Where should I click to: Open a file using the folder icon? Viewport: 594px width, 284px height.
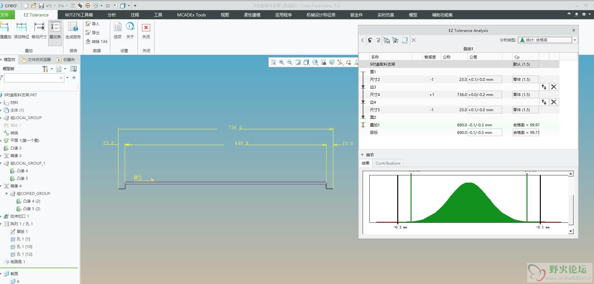[x=34, y=6]
